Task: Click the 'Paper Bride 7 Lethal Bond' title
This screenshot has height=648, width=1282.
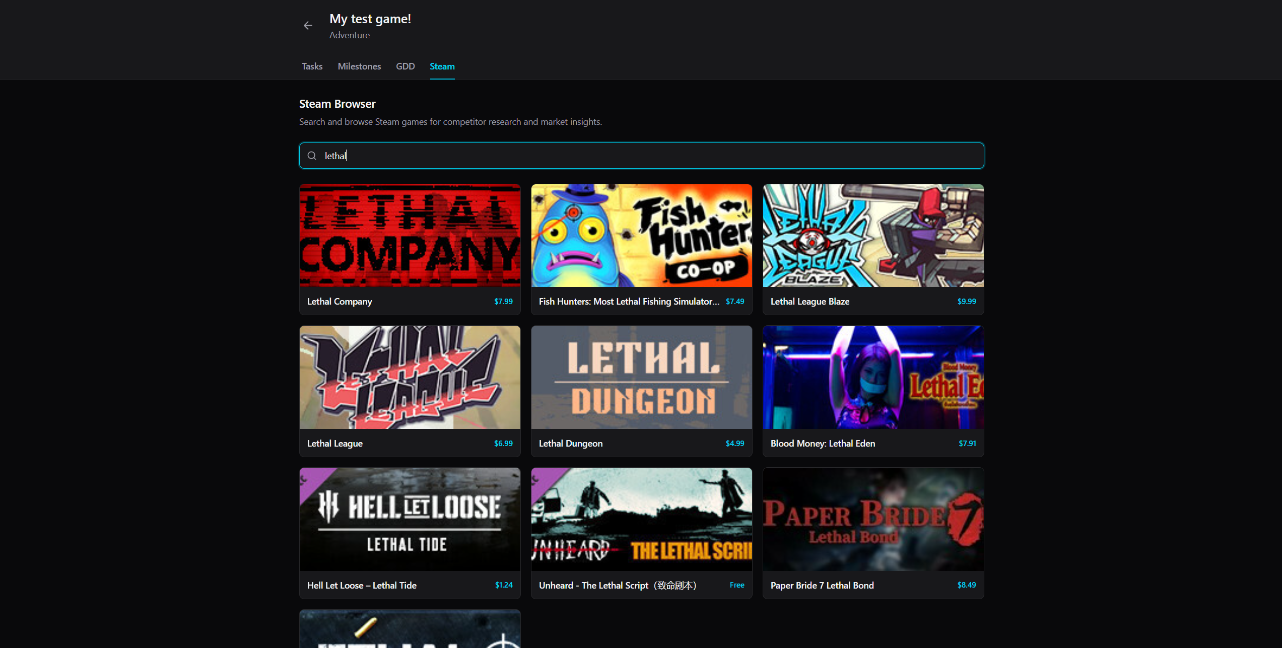Action: (x=822, y=586)
